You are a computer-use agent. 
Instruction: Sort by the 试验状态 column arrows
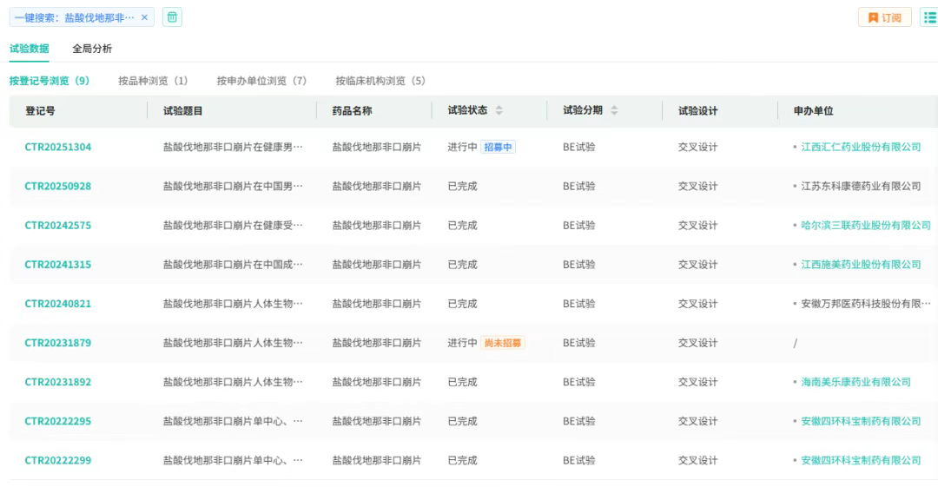499,111
